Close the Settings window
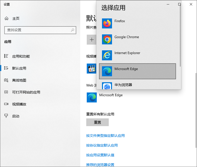 click(191, 4)
